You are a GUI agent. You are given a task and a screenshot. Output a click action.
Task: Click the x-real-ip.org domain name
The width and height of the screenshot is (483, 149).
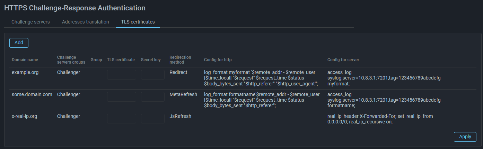point(24,116)
